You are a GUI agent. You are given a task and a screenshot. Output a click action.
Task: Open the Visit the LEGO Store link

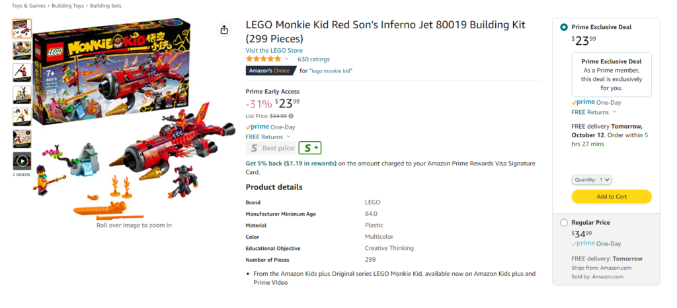point(274,50)
